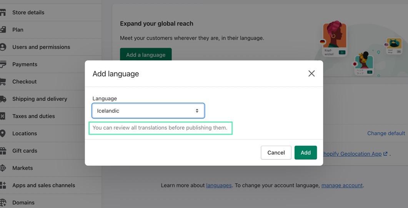The width and height of the screenshot is (408, 208).
Task: Click the Locations pin icon
Action: coord(3,133)
